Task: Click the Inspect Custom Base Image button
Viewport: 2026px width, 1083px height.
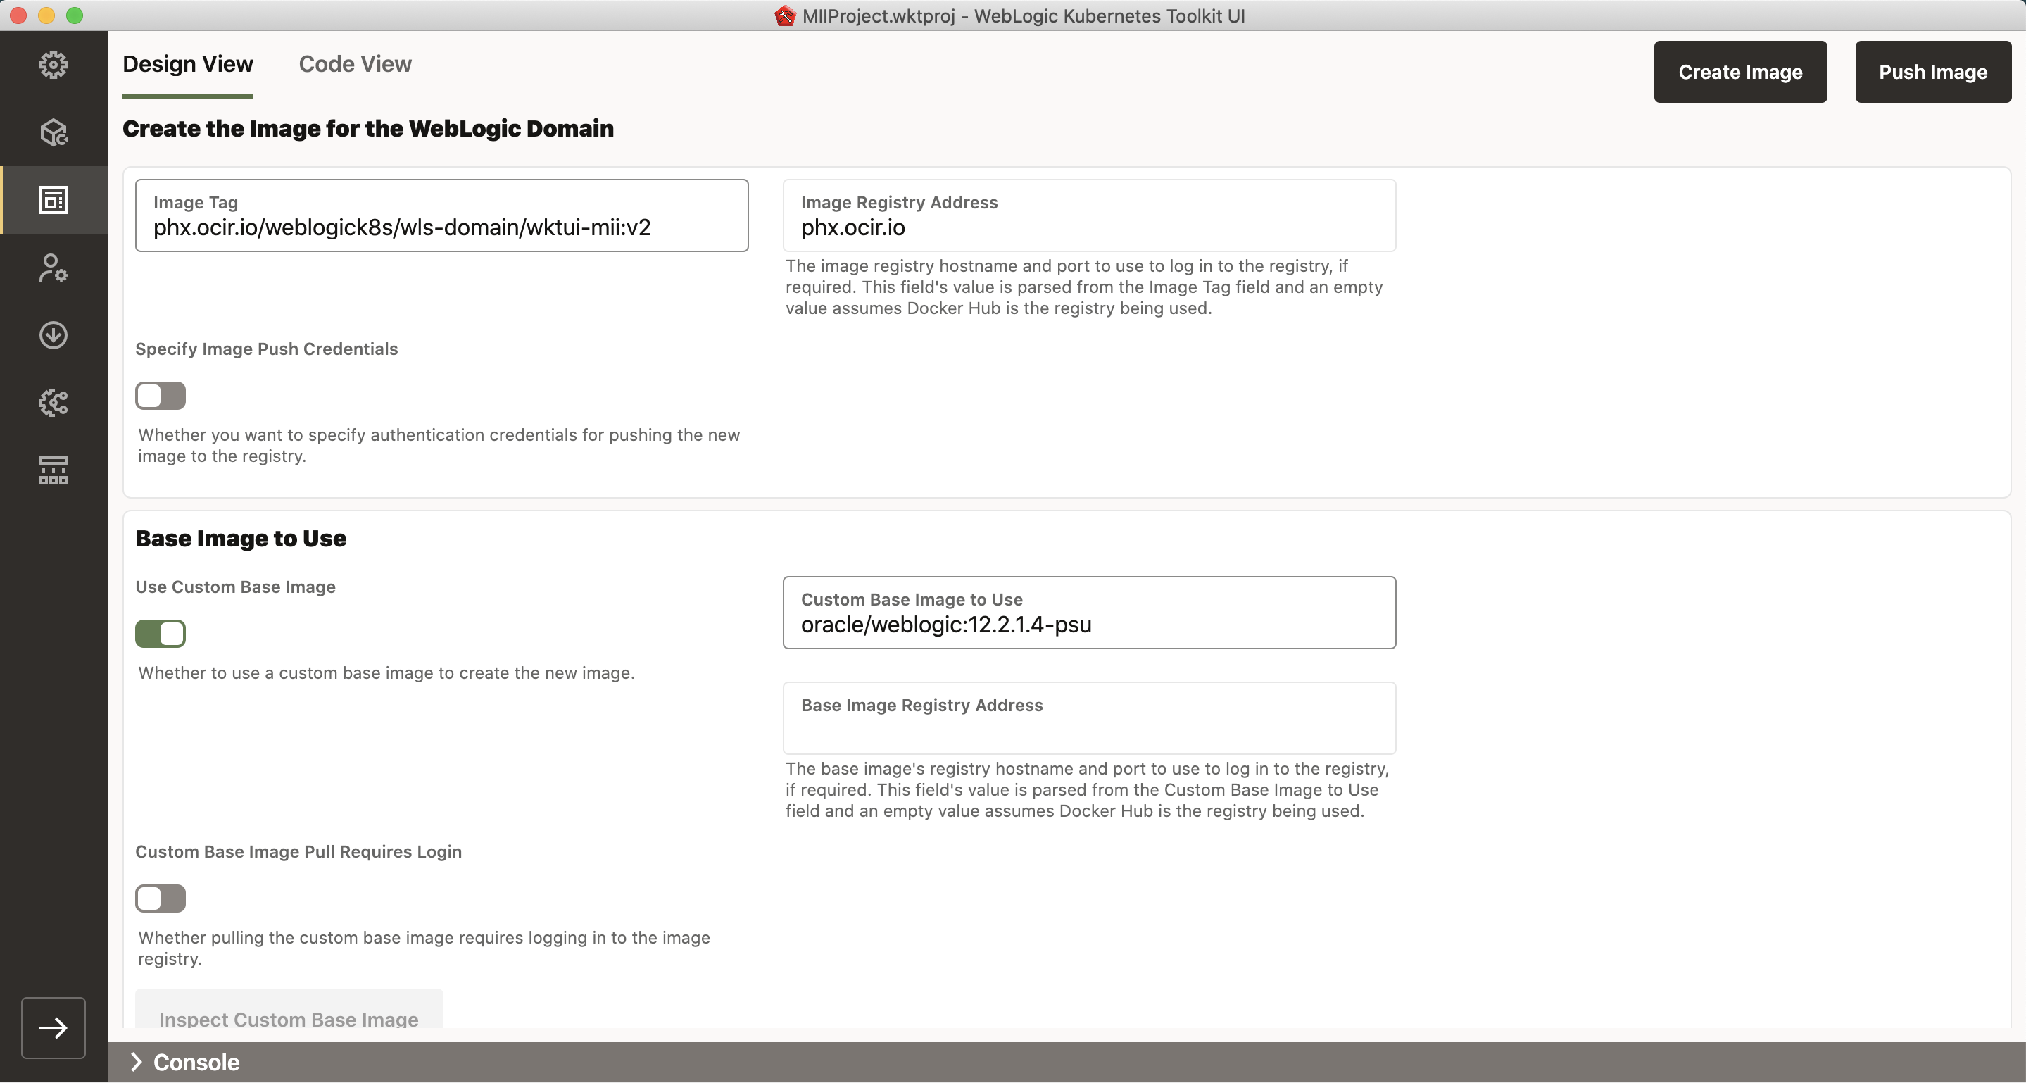Action: [x=289, y=1015]
